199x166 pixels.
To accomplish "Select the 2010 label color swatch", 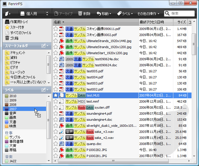I will point(7,96).
